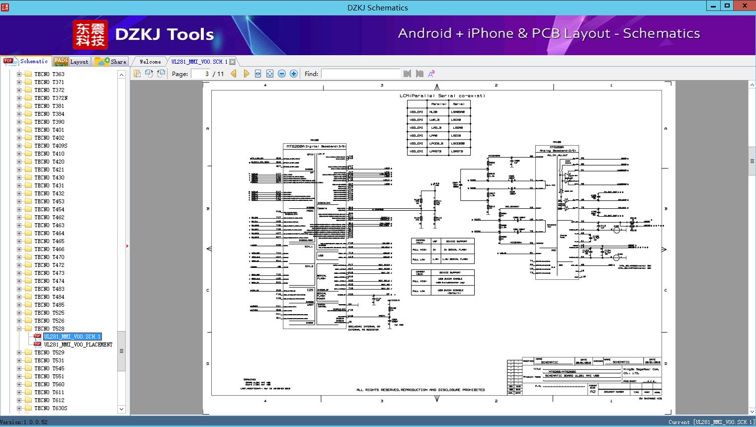Go to the next page arrow

click(x=246, y=74)
